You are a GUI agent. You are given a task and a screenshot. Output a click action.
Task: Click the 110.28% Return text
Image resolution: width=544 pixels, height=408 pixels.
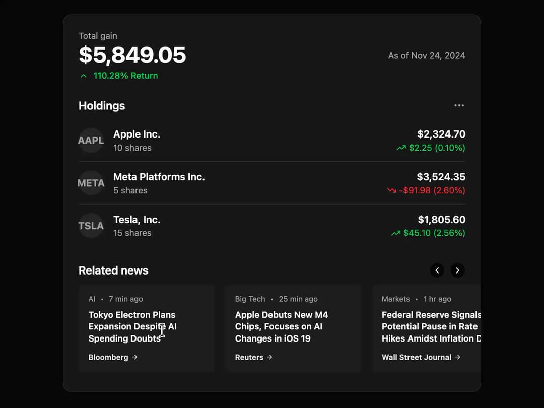click(125, 76)
